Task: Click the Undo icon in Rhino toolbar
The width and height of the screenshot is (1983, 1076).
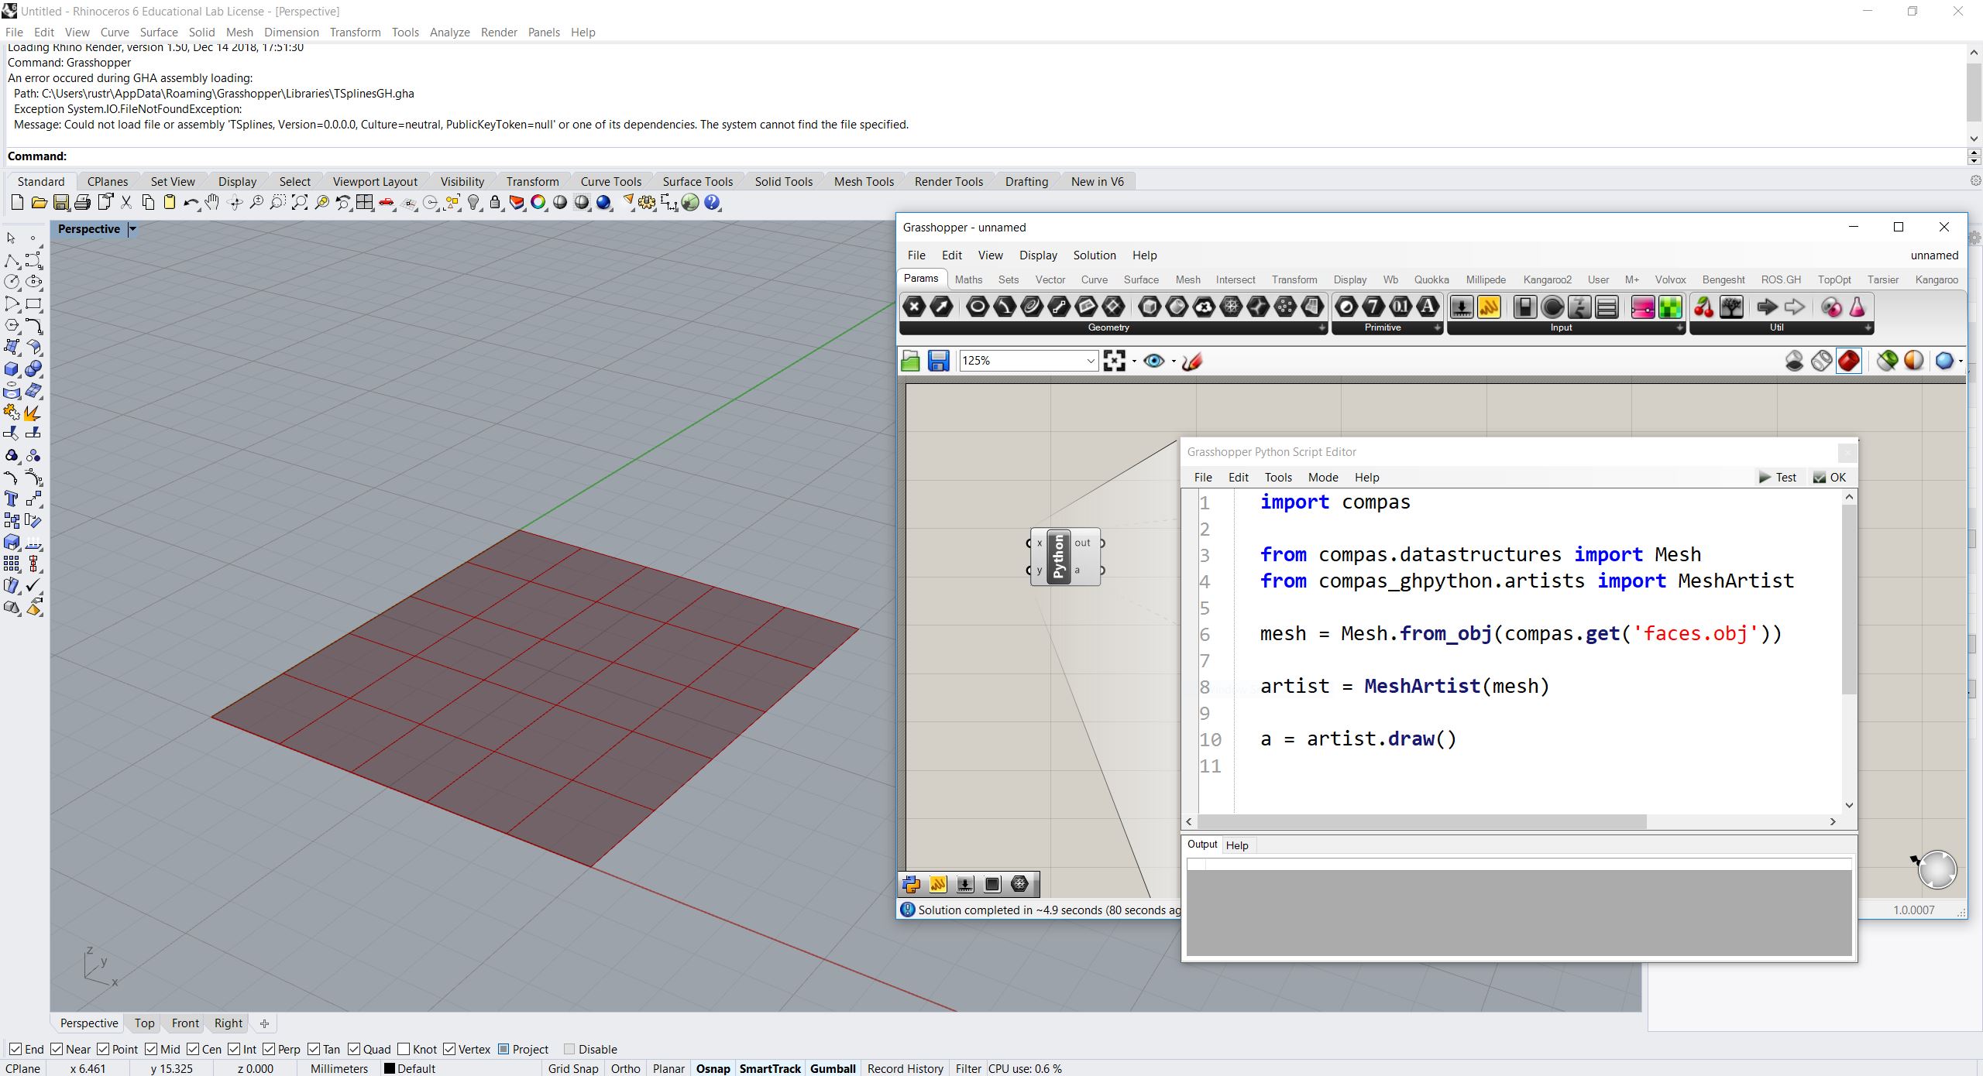Action: click(x=191, y=203)
